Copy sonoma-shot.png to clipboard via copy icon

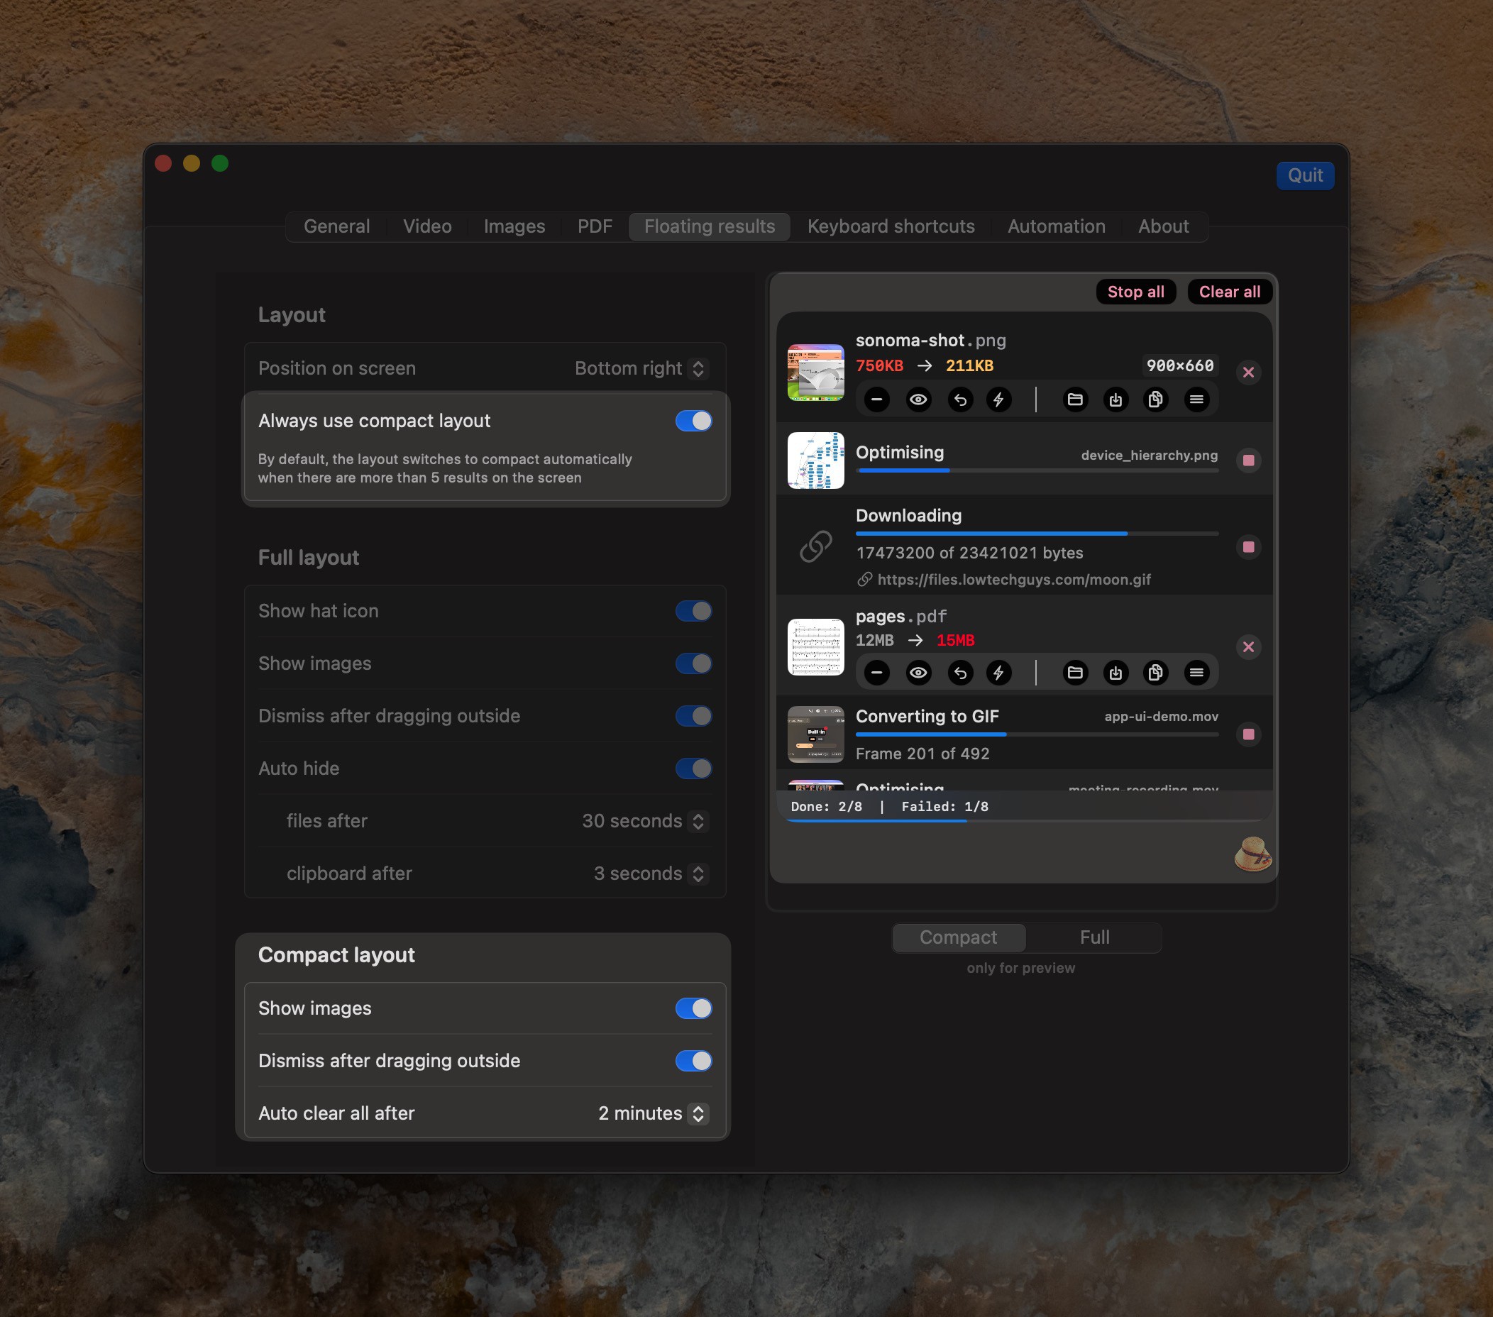[x=1155, y=399]
